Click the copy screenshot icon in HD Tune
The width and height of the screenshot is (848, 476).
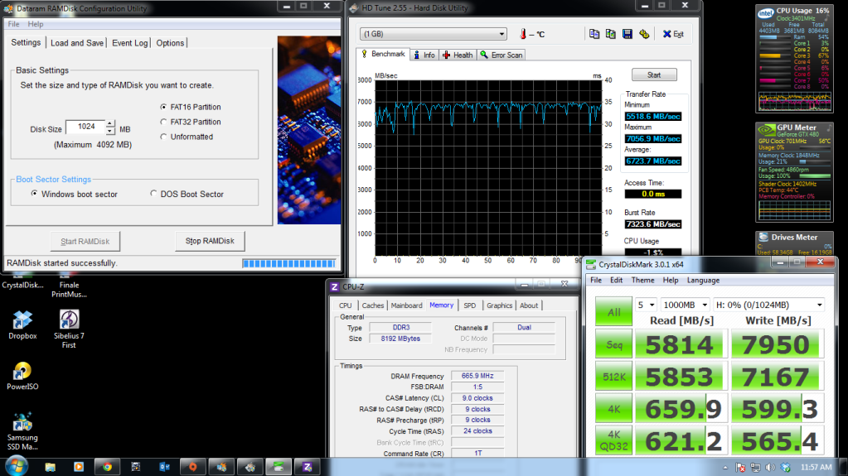click(x=610, y=34)
